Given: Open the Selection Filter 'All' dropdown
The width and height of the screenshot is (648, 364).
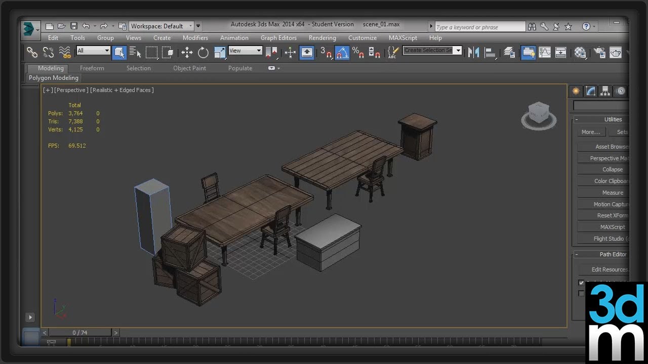Looking at the screenshot, I should [93, 51].
